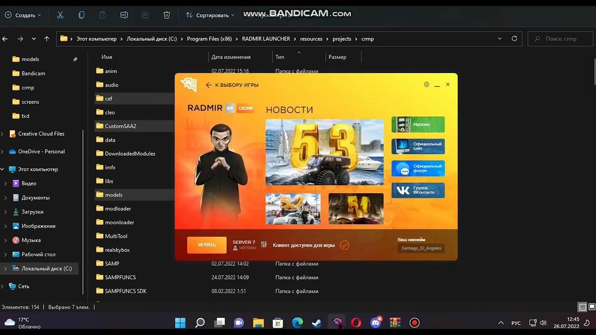
Task: Select the modloader folder
Action: coord(118,208)
